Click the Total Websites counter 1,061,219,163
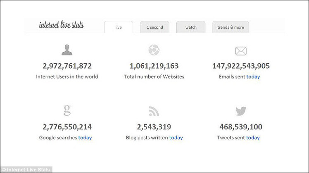Screen dimensions: 309x173 pos(154,66)
